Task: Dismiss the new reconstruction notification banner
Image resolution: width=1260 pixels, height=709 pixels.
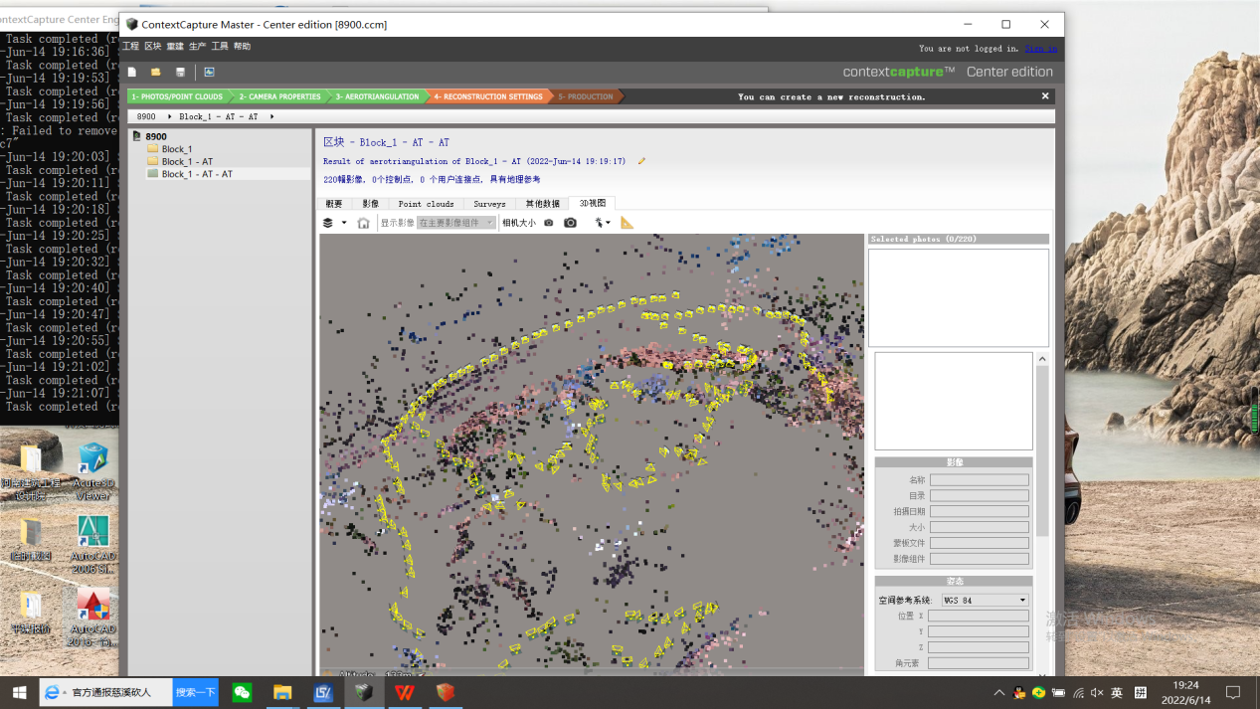Action: (1045, 96)
